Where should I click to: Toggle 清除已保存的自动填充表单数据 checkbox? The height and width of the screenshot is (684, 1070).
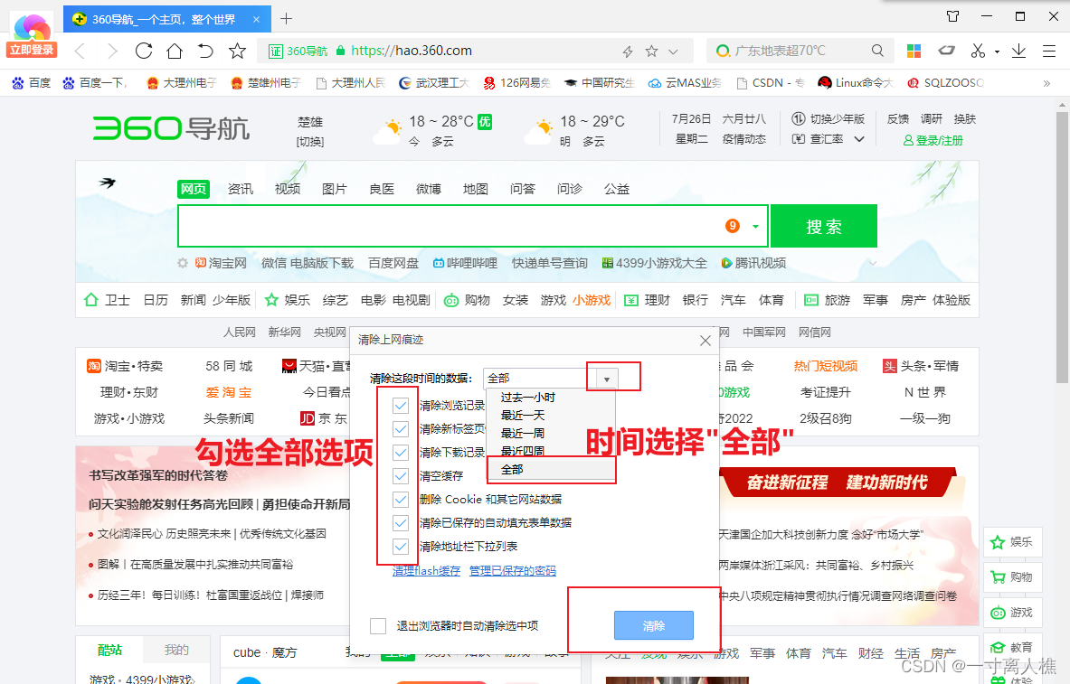point(401,523)
